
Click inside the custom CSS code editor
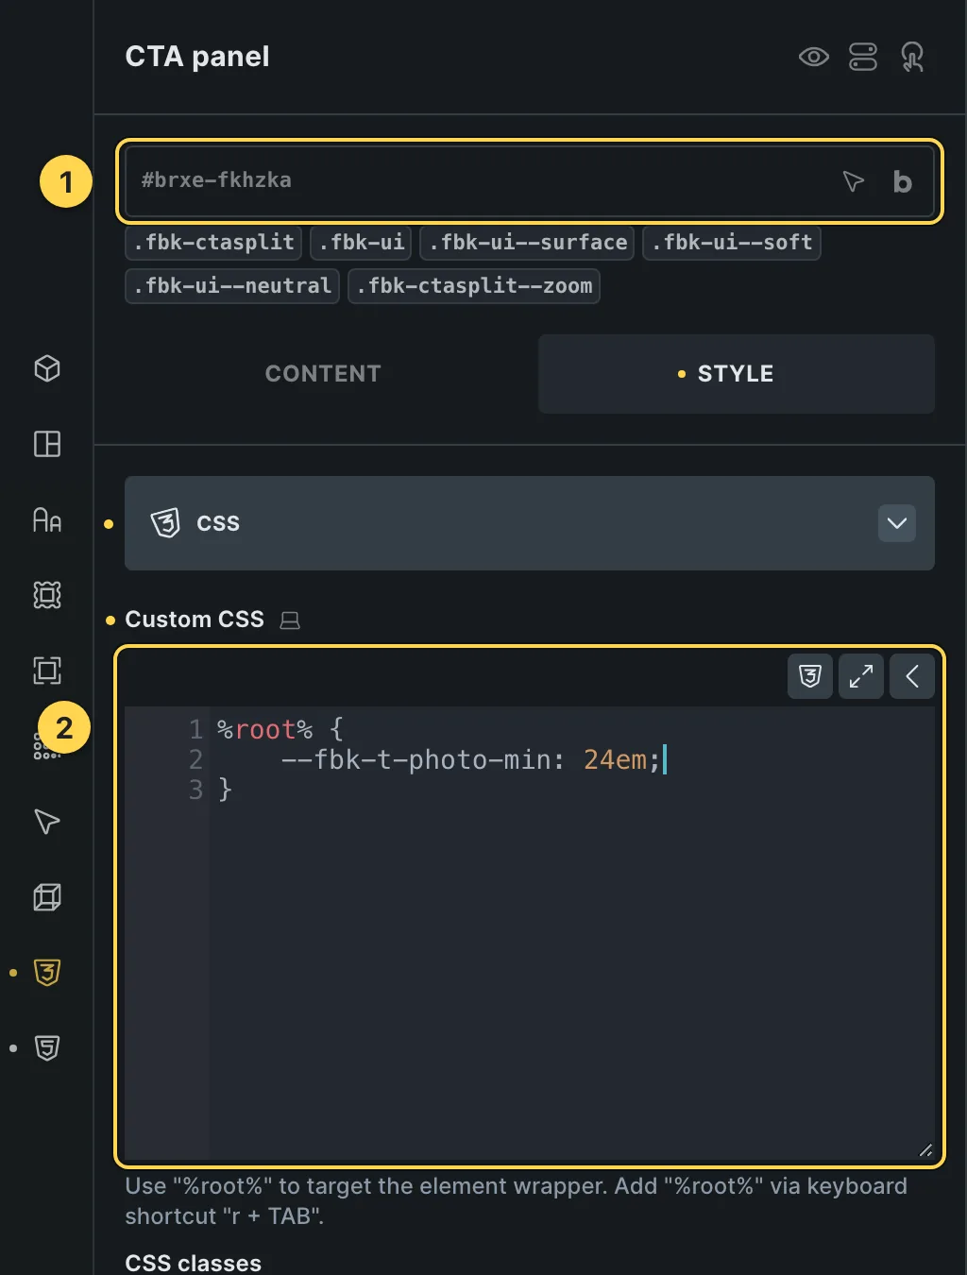coord(530,933)
